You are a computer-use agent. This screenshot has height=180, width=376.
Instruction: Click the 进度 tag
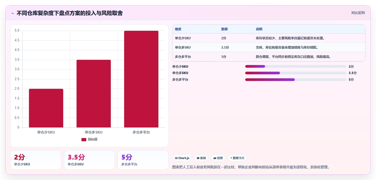(x=218, y=158)
